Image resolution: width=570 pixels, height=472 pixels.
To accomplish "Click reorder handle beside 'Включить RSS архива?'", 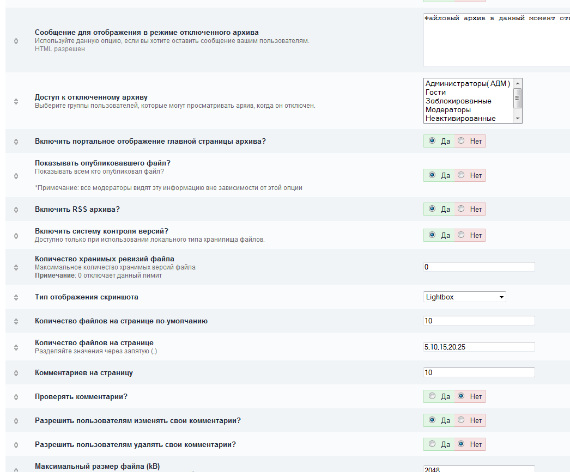I will (16, 209).
